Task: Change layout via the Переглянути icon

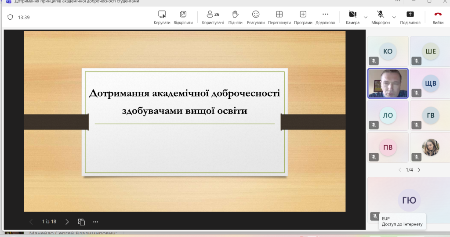Action: [279, 14]
